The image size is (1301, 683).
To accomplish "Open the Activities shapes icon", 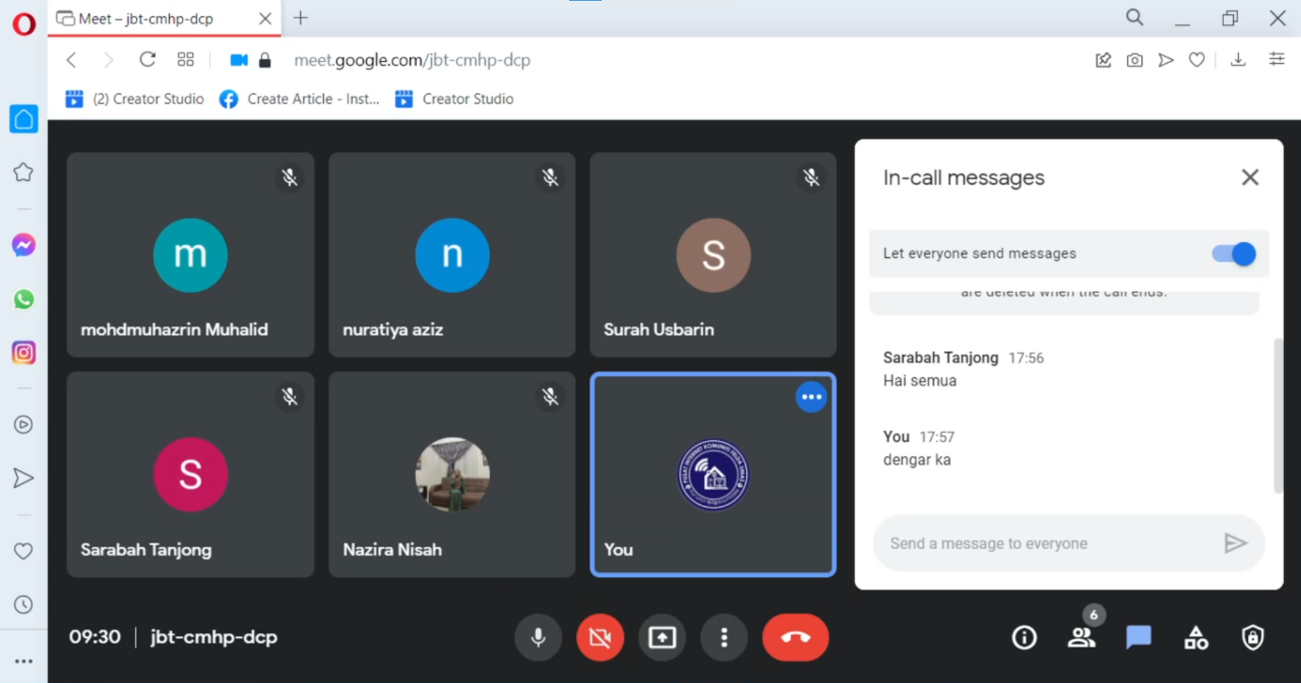I will coord(1195,637).
